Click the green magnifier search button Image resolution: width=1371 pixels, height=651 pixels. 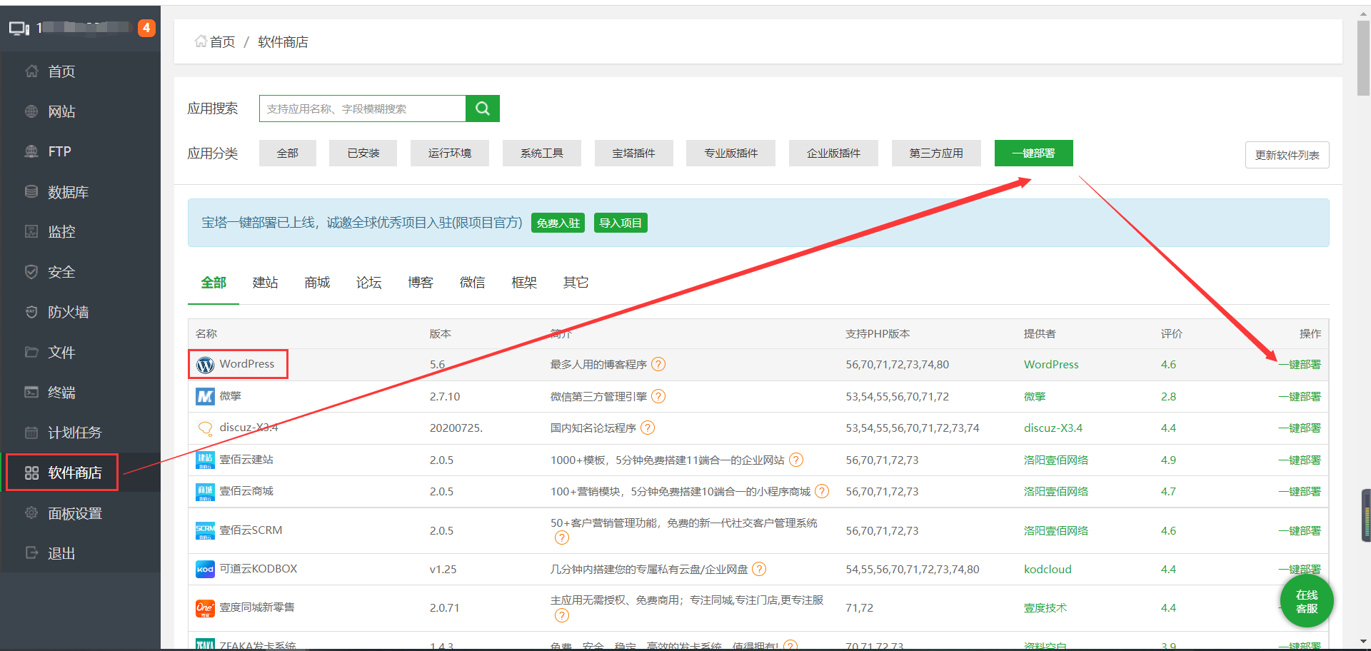pos(483,108)
